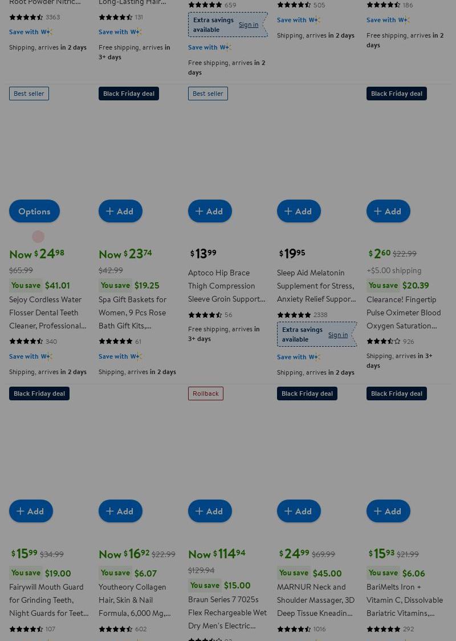The width and height of the screenshot is (456, 641).
Task: Add Fingertip Pulse Oximeter to cart
Action: [x=388, y=211]
